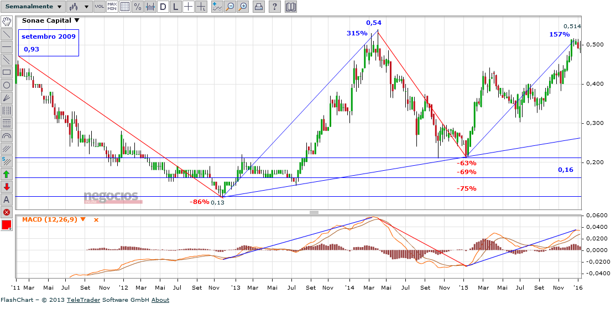Open the MACD (12,26,9) indicator menu
Viewport: 616px width, 320px height.
click(x=83, y=219)
